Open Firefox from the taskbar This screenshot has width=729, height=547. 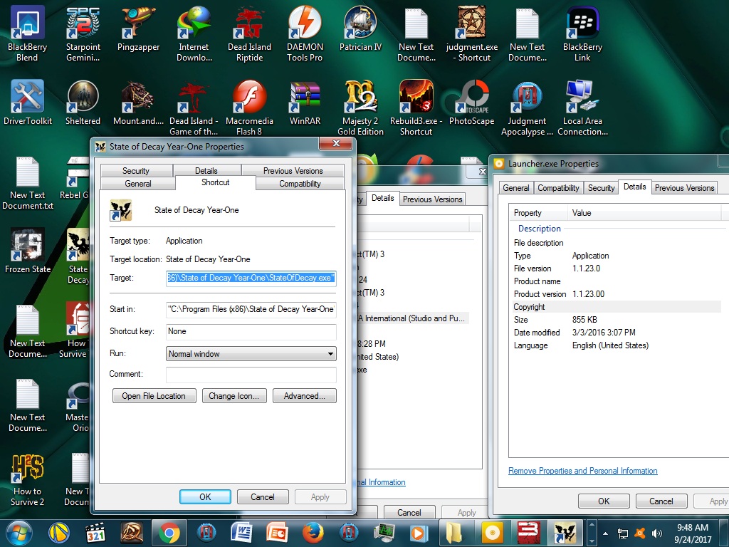[313, 533]
